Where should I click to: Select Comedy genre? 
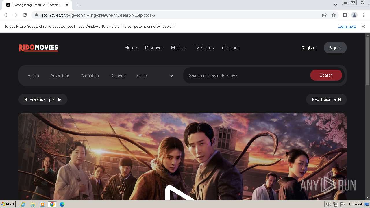[118, 75]
